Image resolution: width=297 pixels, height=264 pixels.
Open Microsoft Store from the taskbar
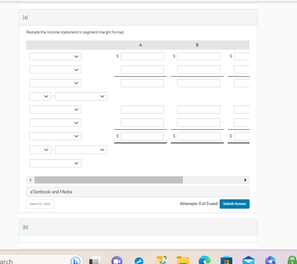pos(227,260)
